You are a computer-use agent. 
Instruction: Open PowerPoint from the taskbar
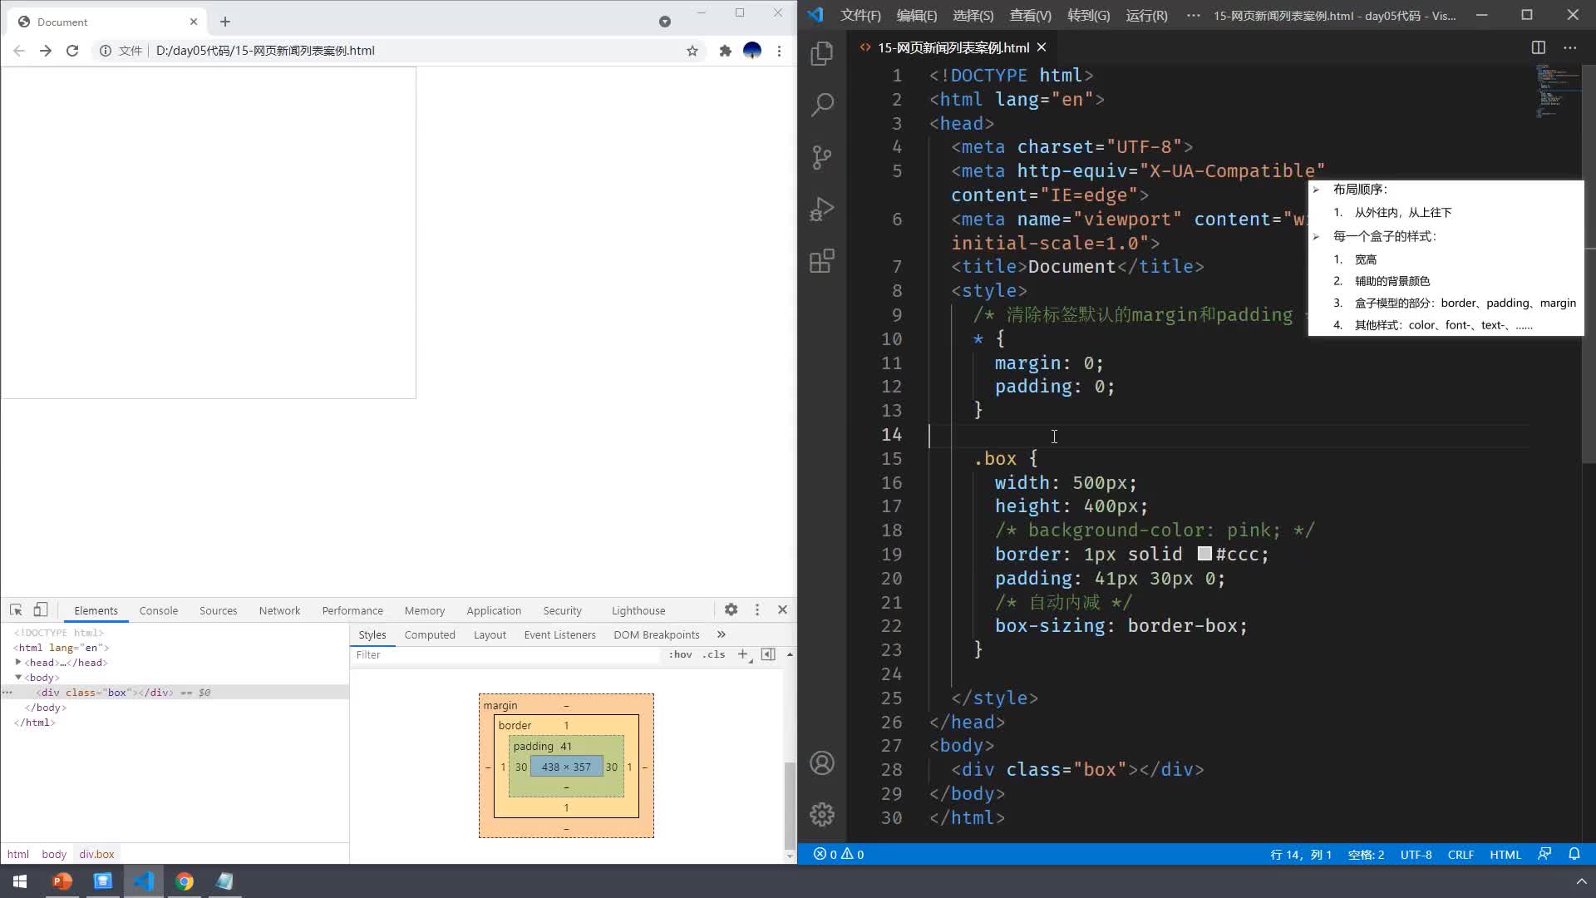[x=62, y=881]
